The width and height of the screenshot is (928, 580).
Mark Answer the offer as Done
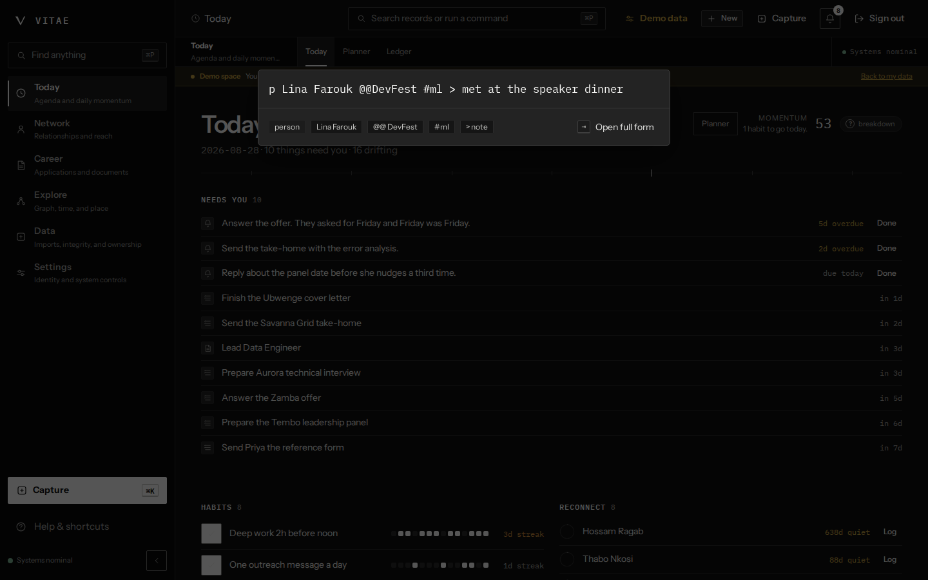[x=887, y=223]
